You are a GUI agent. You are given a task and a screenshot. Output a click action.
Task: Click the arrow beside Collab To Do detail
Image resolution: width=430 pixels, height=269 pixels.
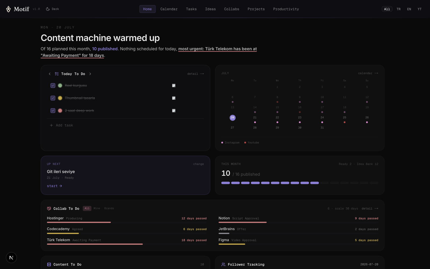pos(376,208)
